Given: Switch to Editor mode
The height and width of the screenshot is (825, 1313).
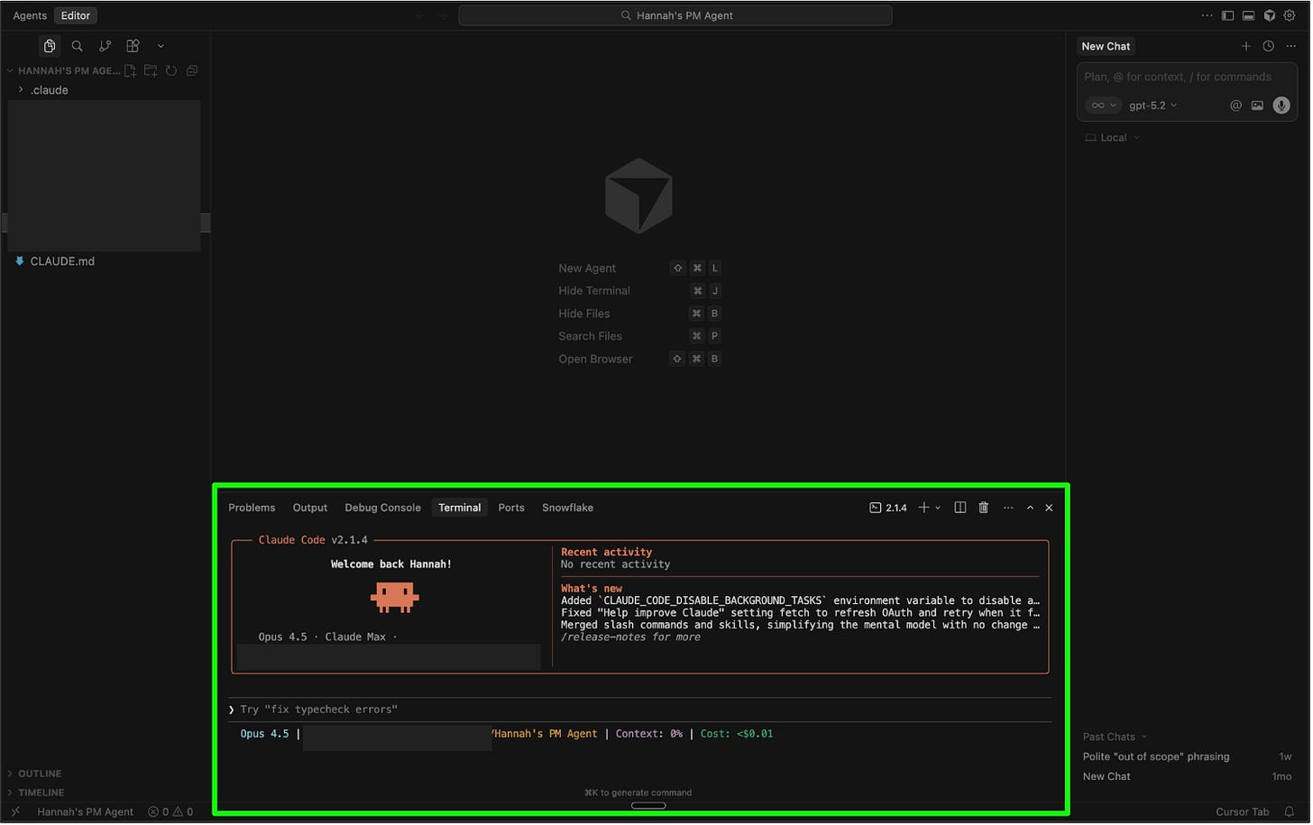Looking at the screenshot, I should coord(76,15).
